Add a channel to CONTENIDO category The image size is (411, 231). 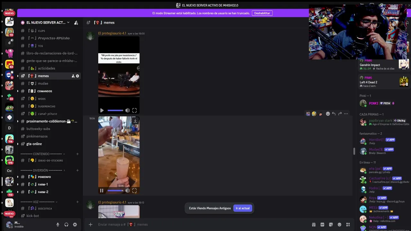pyautogui.click(x=77, y=154)
